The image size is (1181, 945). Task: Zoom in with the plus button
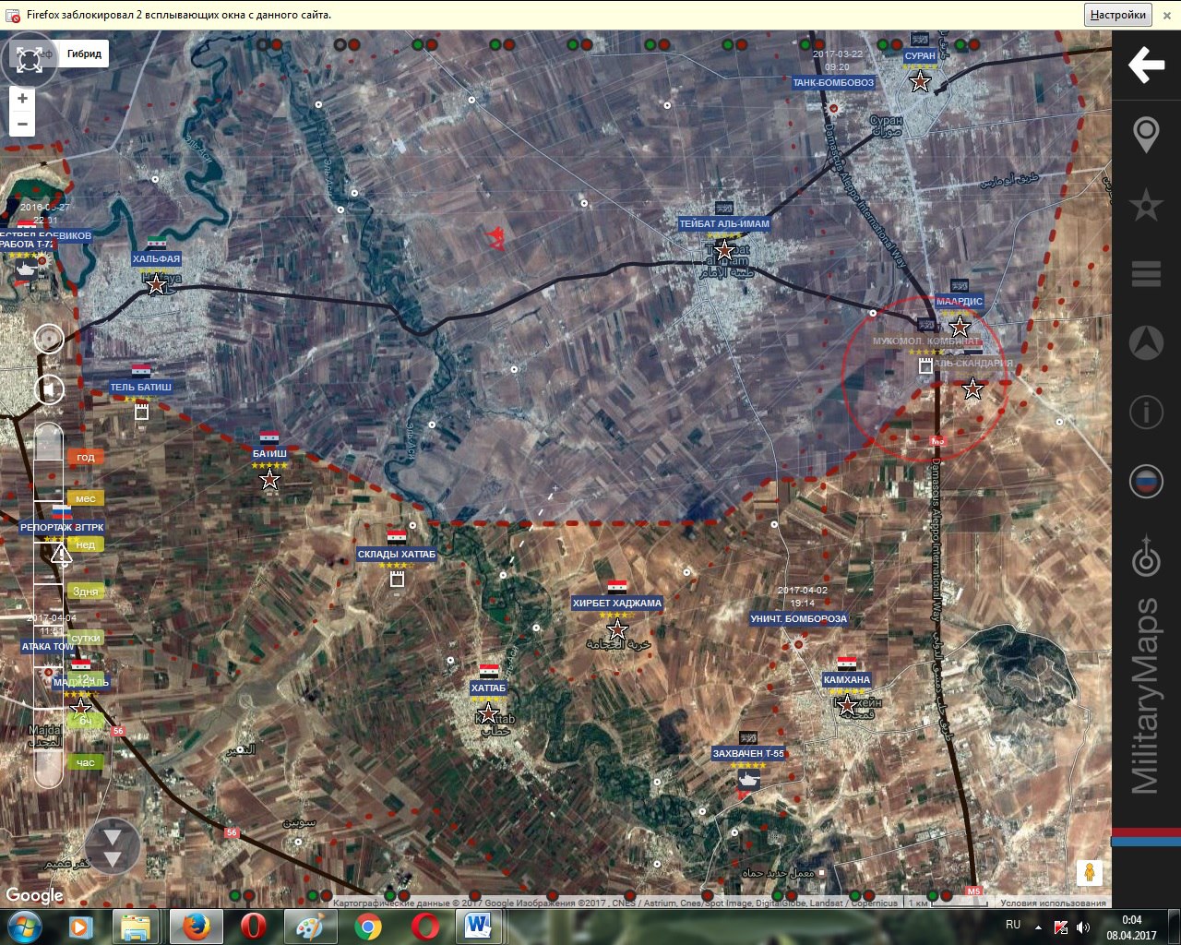point(22,99)
